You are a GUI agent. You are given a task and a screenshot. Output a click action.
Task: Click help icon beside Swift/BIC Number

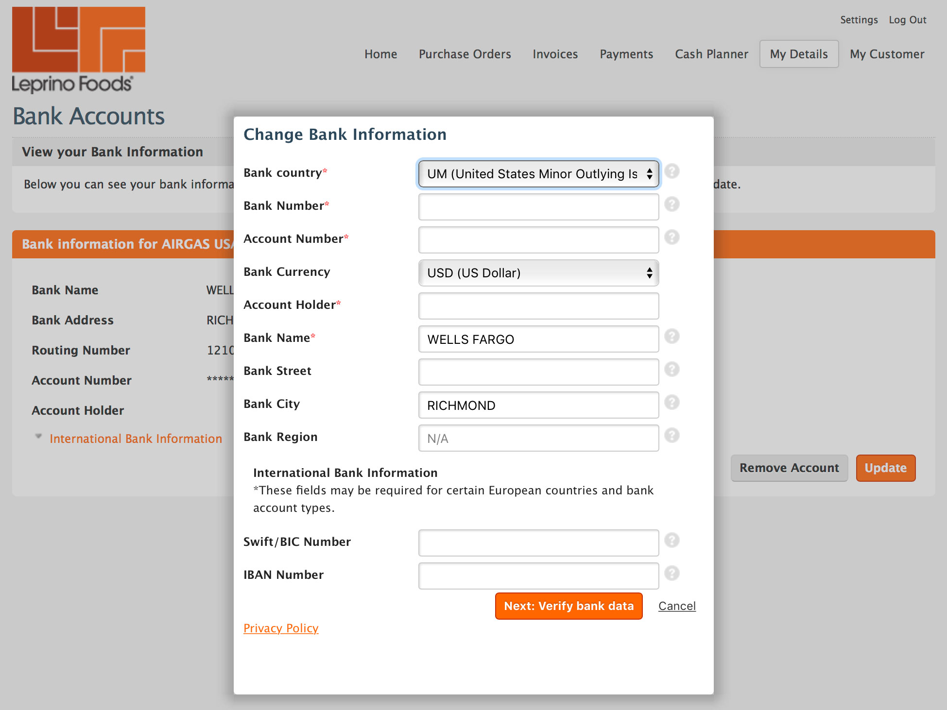pos(672,541)
